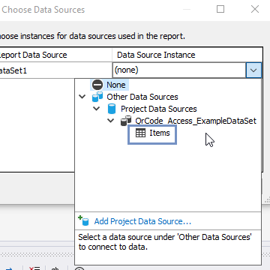Select the Project Data Sources label

click(x=159, y=109)
